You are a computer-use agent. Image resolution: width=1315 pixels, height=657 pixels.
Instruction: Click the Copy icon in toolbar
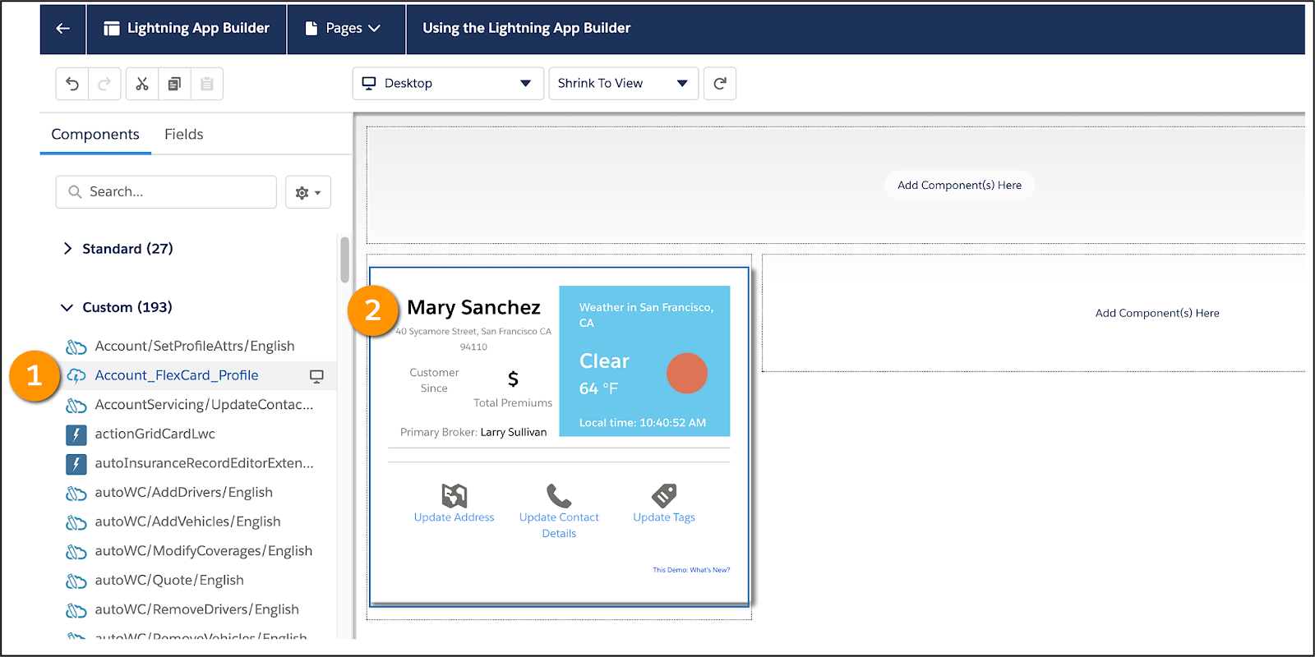pyautogui.click(x=174, y=84)
